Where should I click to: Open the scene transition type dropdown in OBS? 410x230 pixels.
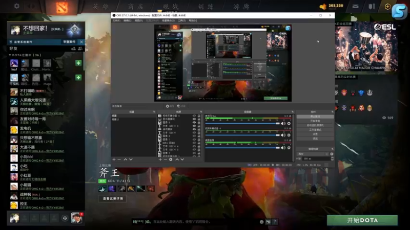point(313,154)
